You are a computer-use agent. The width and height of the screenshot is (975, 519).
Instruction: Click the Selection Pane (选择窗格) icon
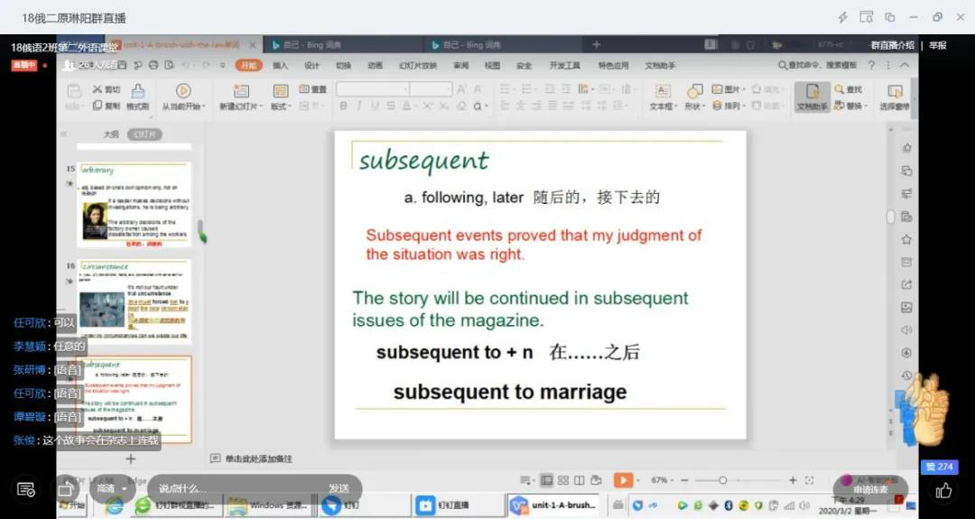click(x=895, y=91)
